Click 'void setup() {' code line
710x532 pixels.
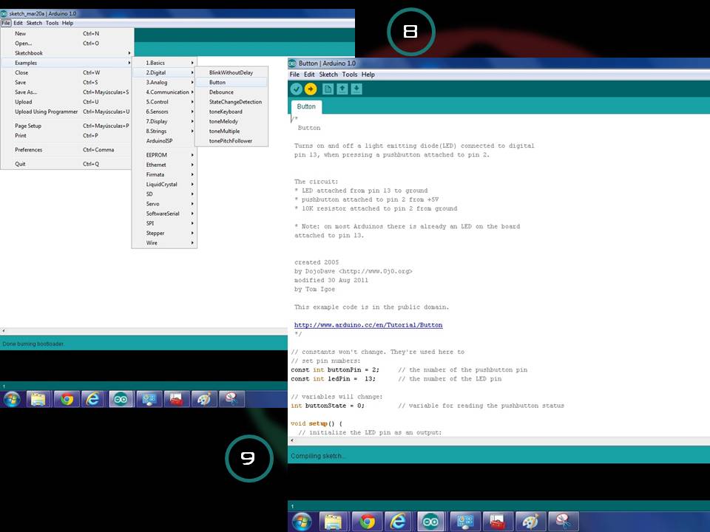[x=317, y=423]
